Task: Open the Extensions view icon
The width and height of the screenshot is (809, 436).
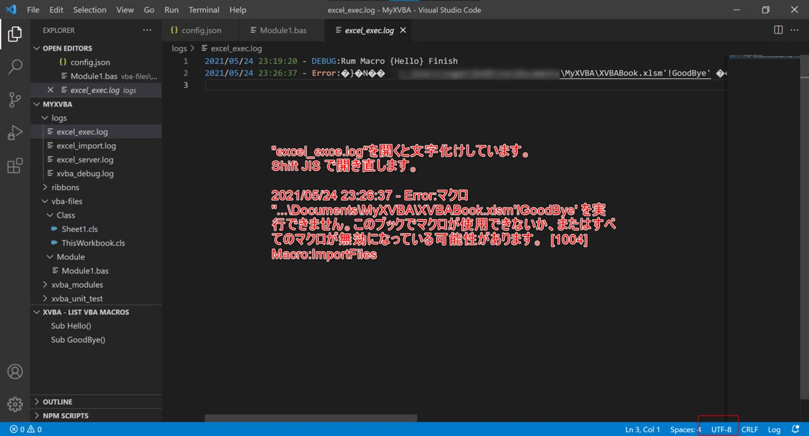Action: (x=15, y=166)
